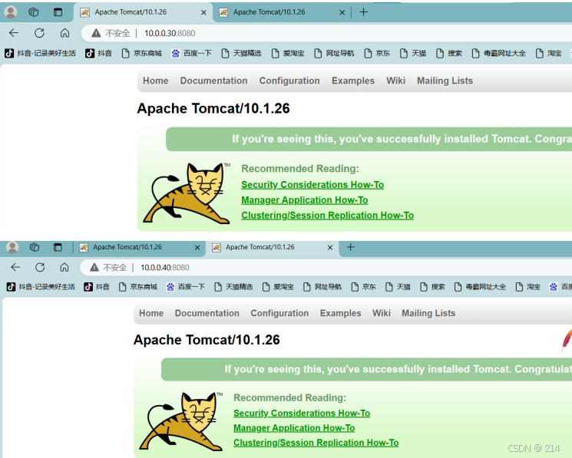Open Manager Application How-To in bottom page

pos(294,428)
